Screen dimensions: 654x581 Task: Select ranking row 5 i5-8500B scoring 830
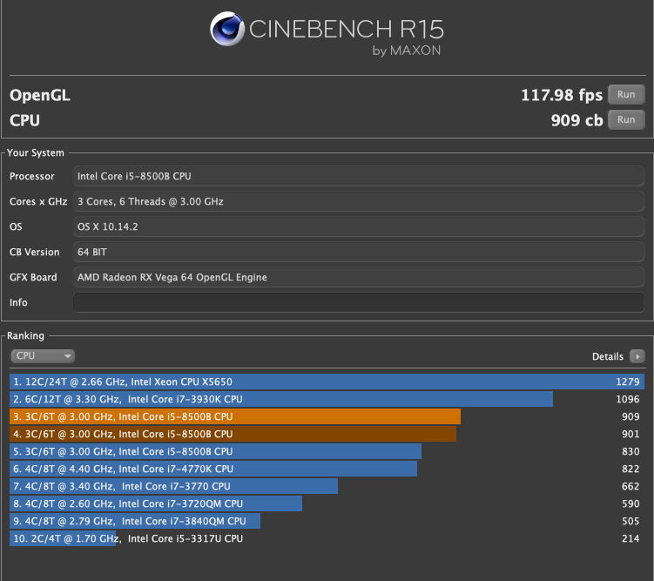click(x=327, y=451)
